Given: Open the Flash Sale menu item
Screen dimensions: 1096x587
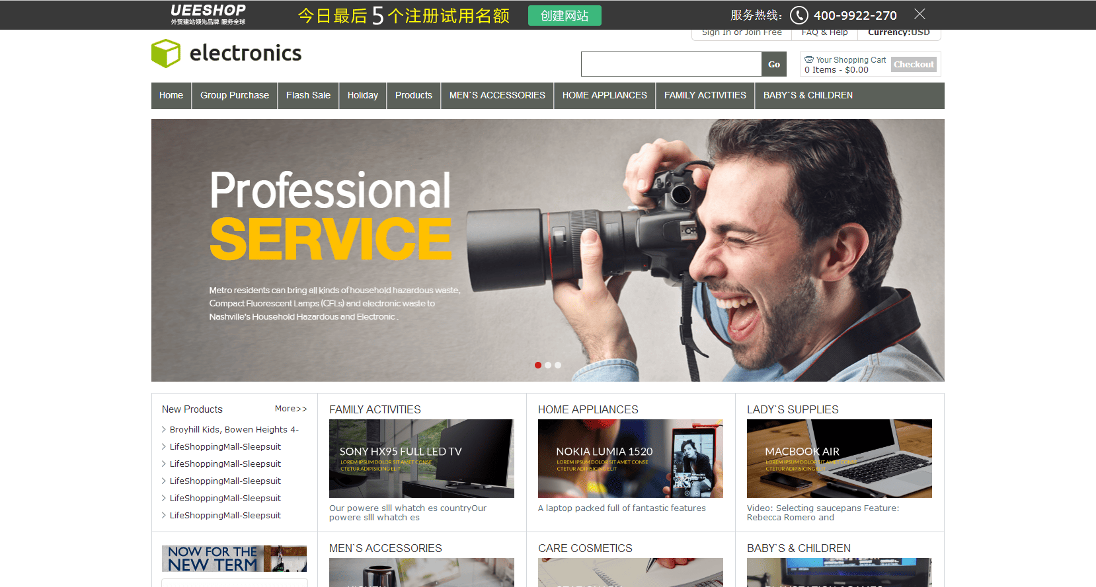Looking at the screenshot, I should click(x=308, y=95).
